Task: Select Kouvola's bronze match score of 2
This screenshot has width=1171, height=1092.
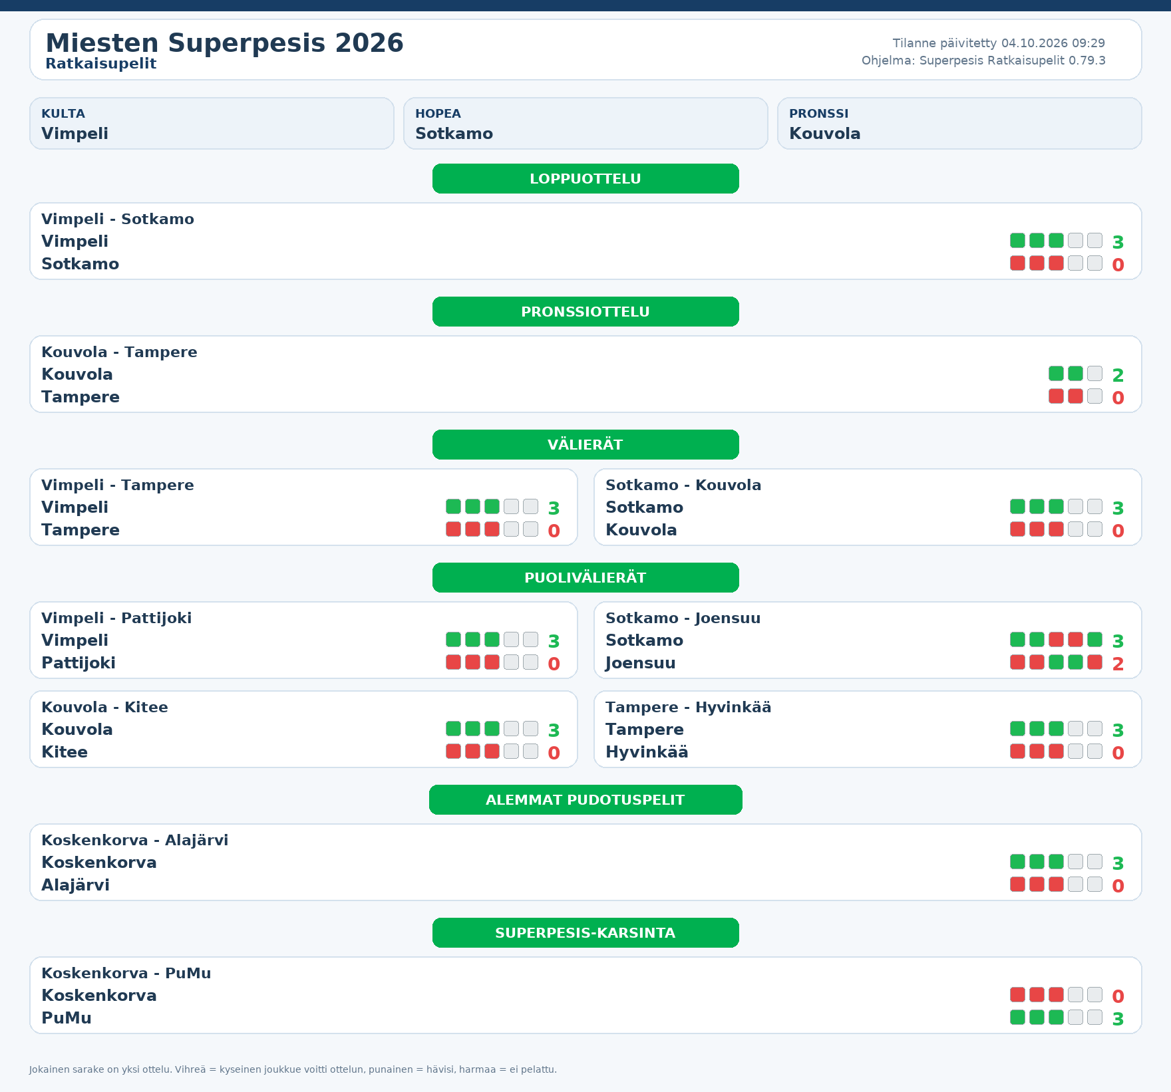Action: tap(1118, 375)
